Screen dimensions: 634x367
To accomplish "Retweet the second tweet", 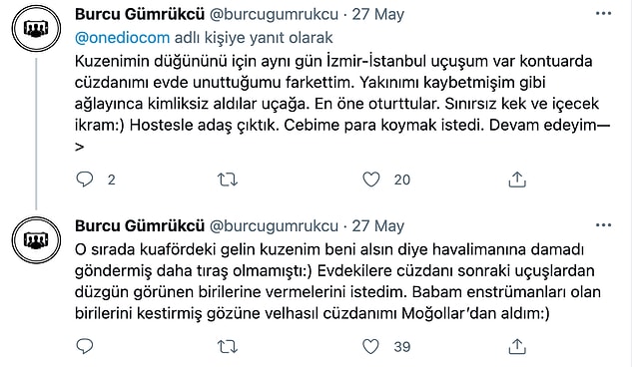I will [228, 346].
